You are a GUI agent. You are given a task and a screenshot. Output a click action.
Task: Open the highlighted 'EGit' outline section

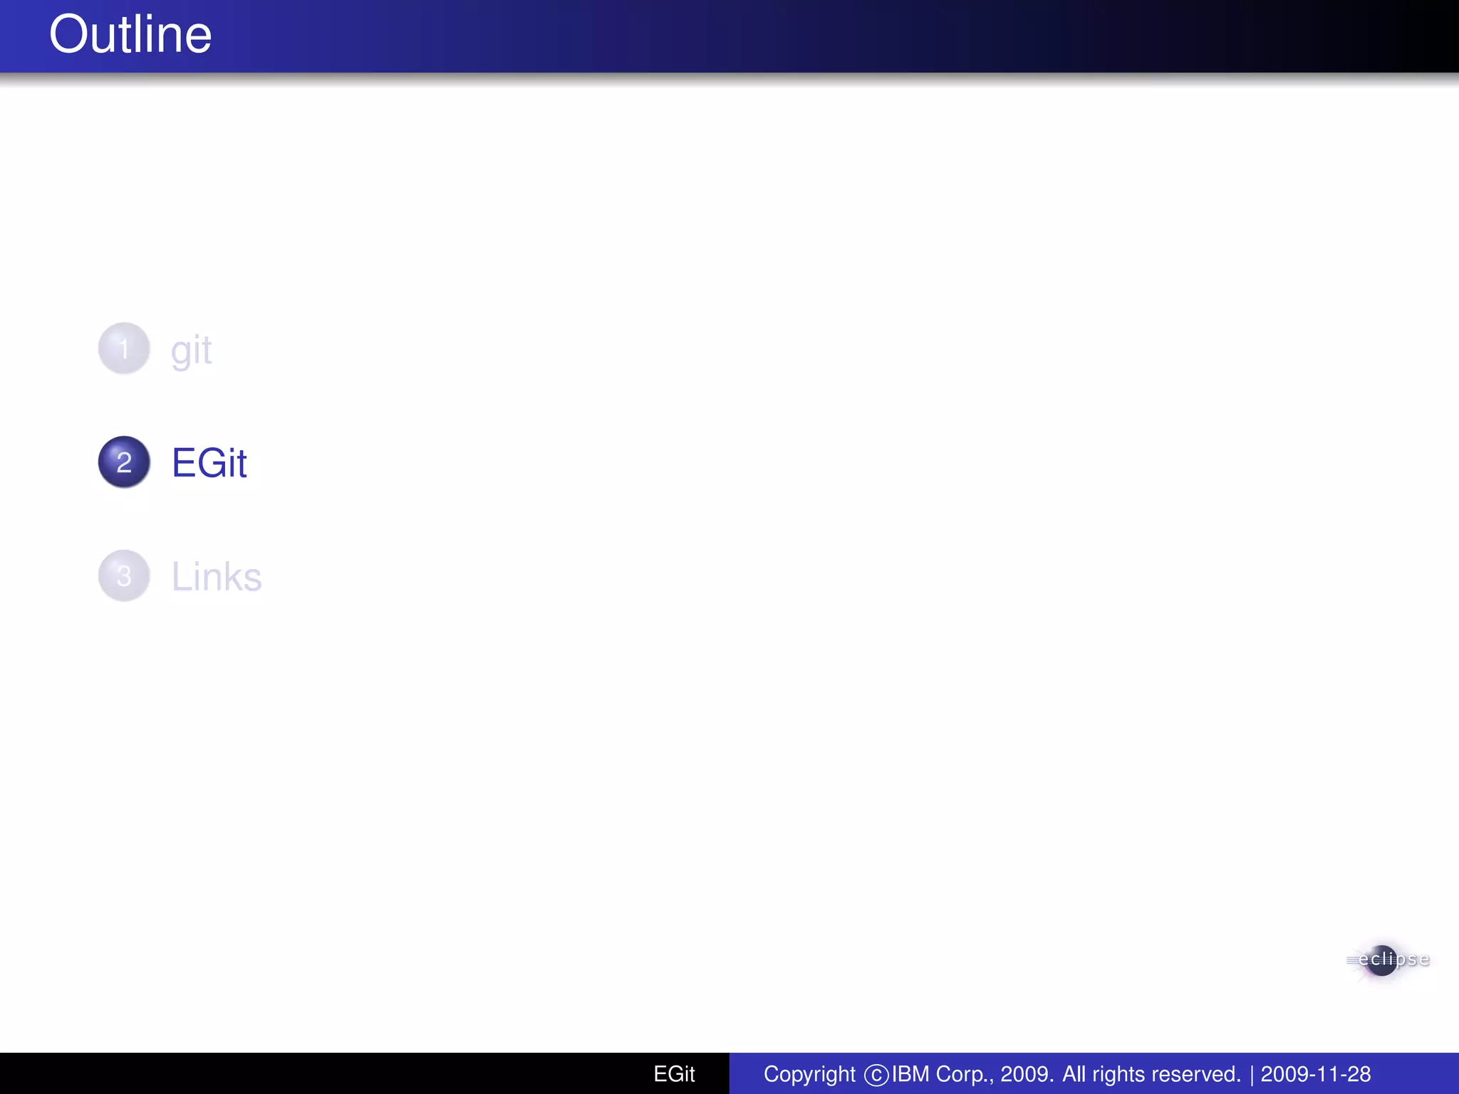[209, 463]
